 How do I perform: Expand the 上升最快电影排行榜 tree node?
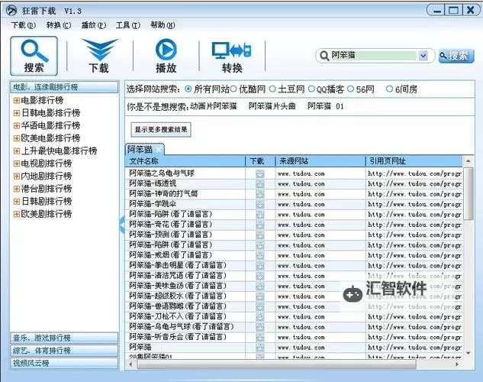[17, 151]
